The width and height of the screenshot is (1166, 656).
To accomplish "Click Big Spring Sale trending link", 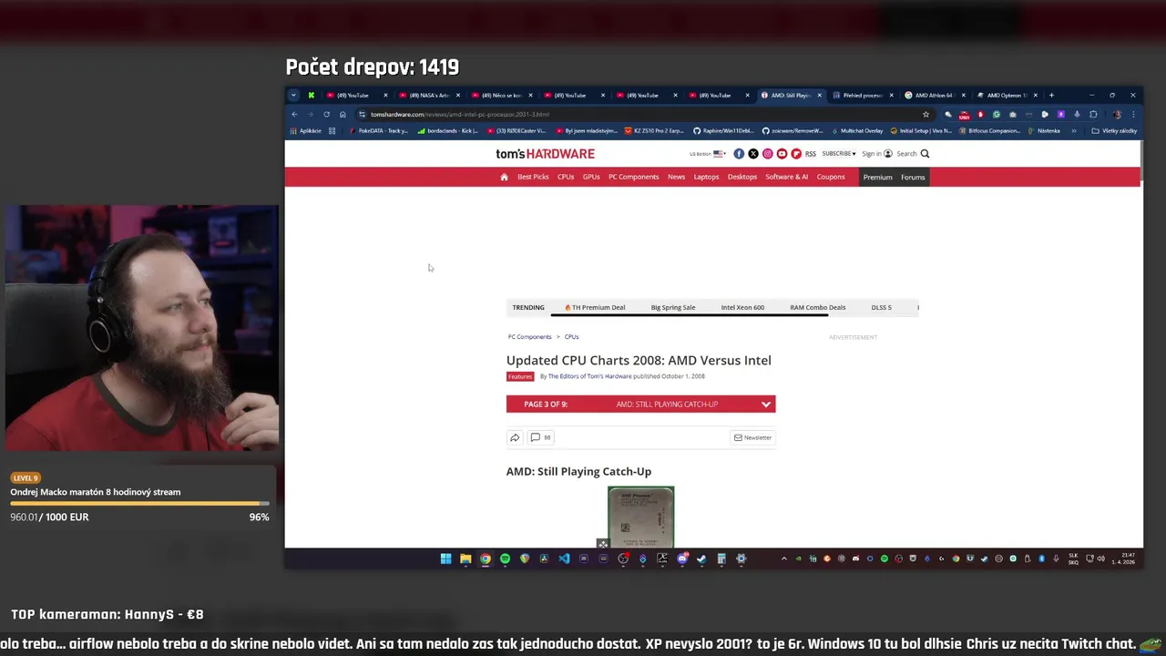I will (x=673, y=307).
